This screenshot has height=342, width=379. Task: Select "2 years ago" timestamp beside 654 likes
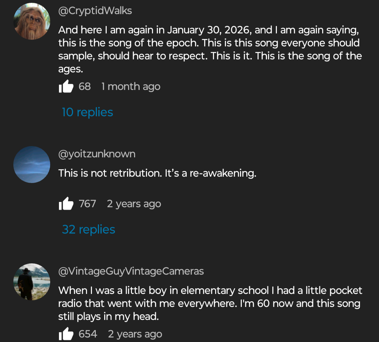[135, 334]
